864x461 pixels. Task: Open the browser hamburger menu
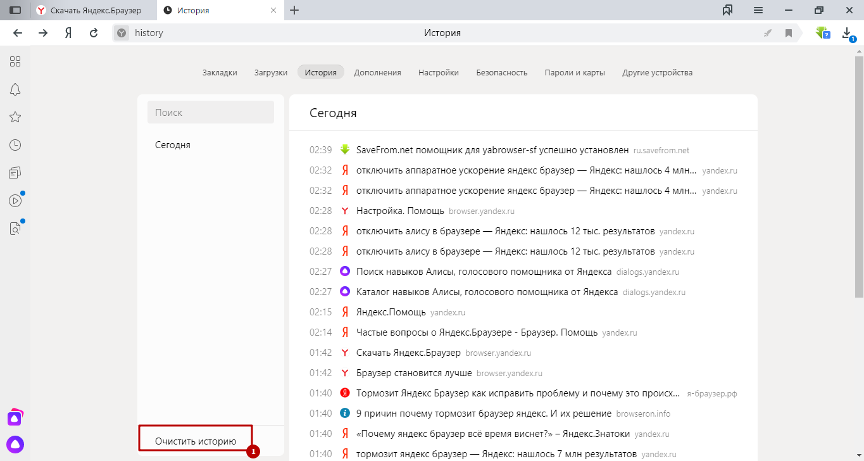pyautogui.click(x=758, y=10)
